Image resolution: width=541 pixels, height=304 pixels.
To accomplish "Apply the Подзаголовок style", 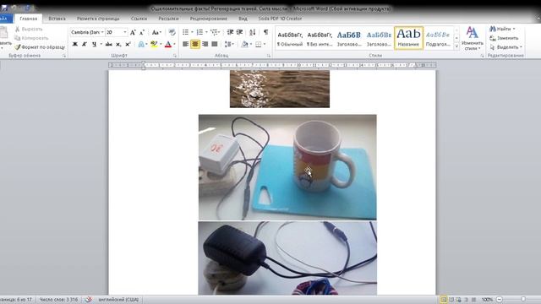I will (x=438, y=38).
